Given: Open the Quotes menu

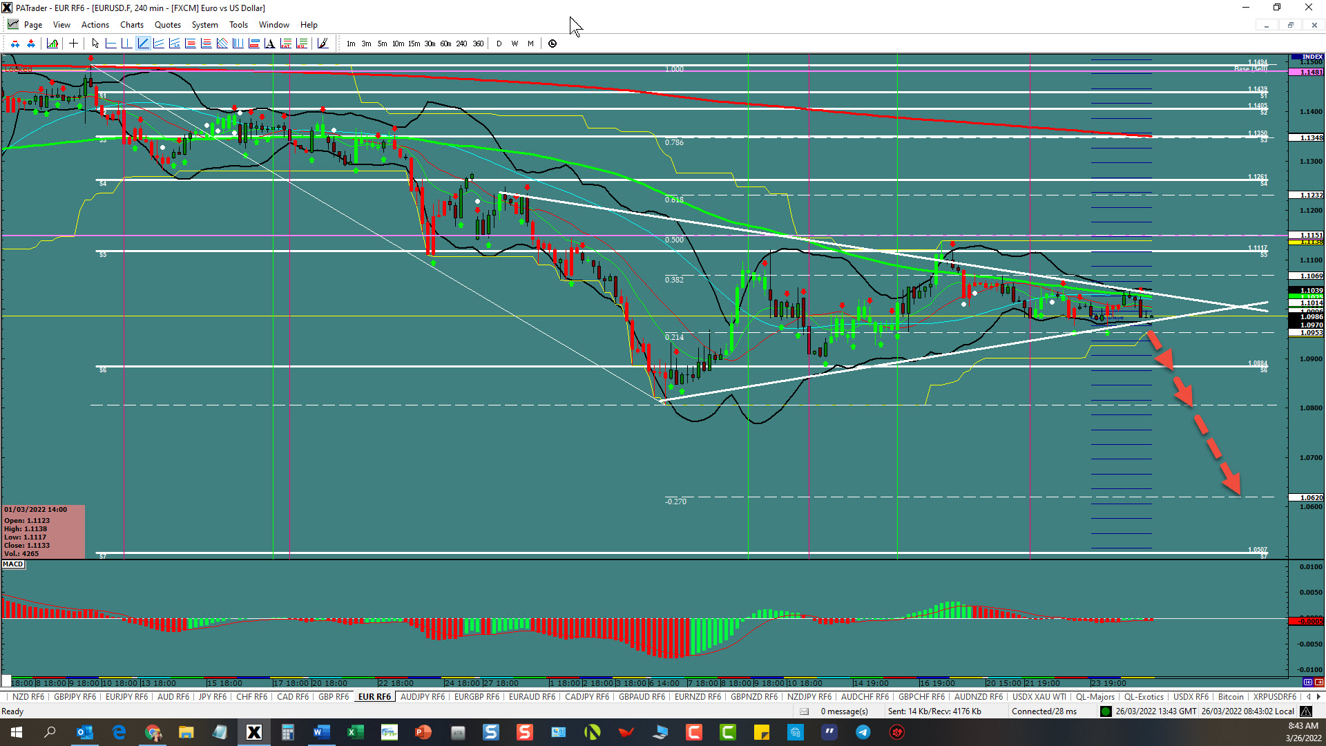Looking at the screenshot, I should pyautogui.click(x=168, y=25).
